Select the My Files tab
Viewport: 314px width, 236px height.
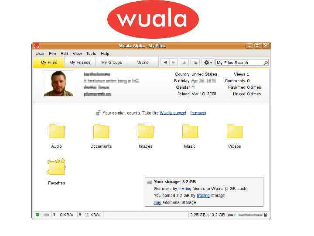click(49, 62)
